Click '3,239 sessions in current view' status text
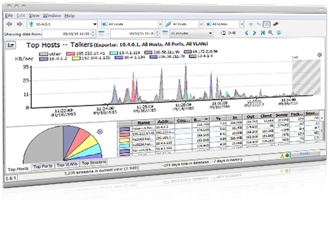Viewport: 330px width, 248px height. 101,171
